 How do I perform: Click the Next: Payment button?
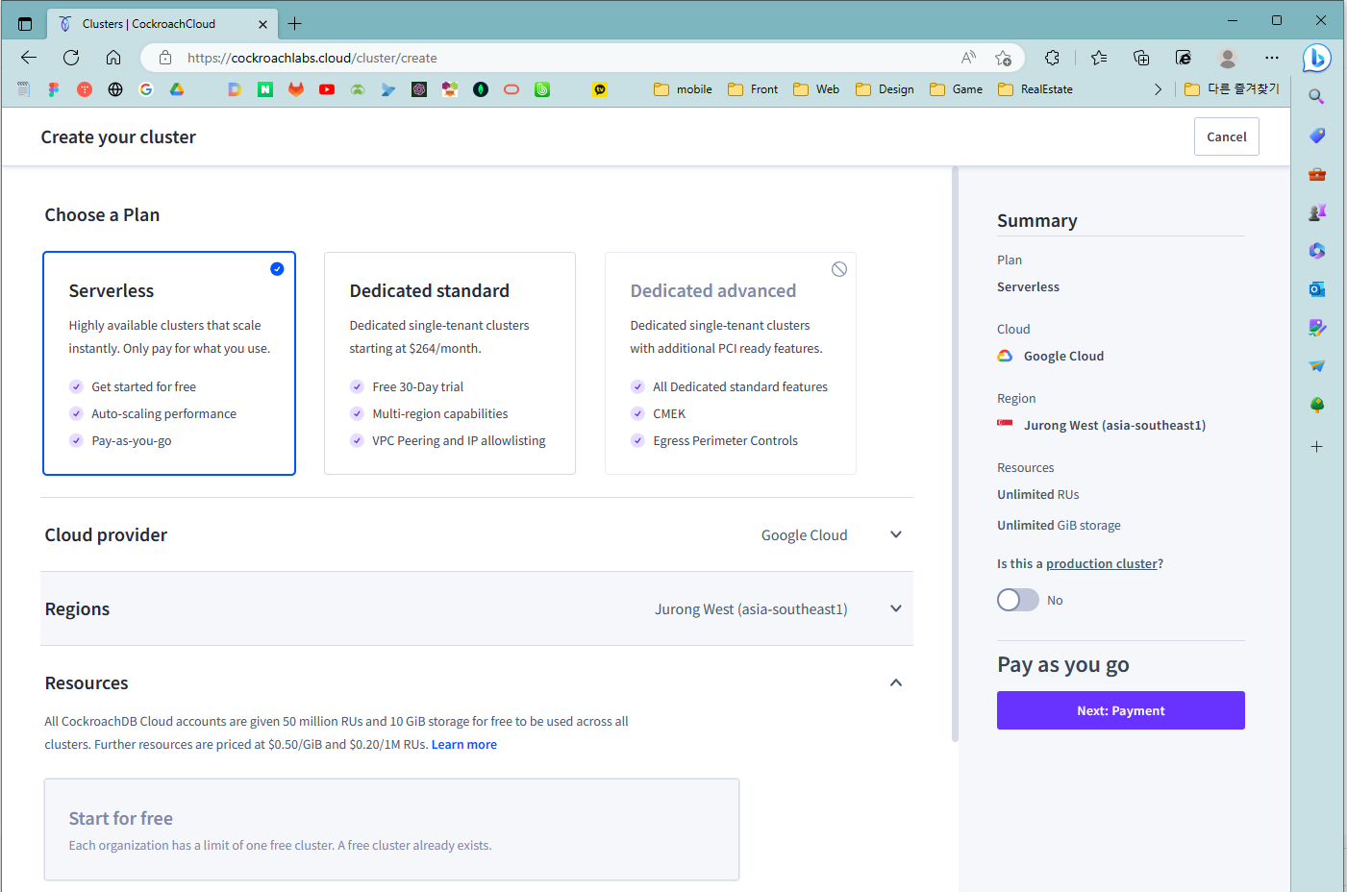(1121, 710)
